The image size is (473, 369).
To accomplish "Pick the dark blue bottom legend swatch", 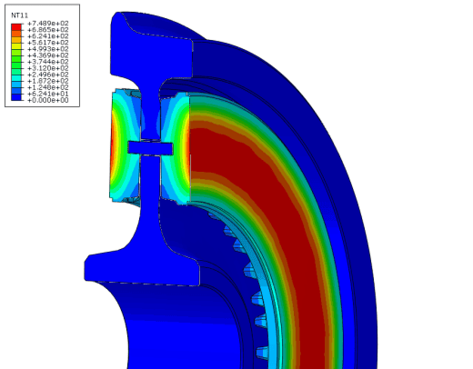I will pos(16,97).
